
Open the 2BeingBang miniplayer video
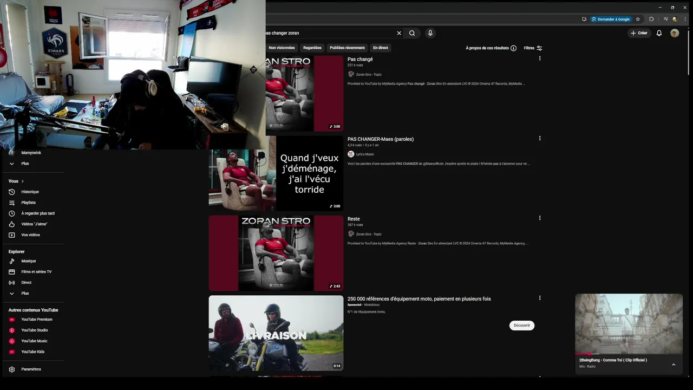click(629, 324)
